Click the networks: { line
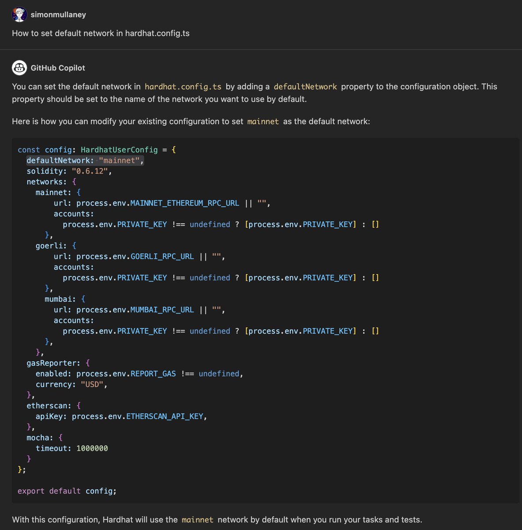Image resolution: width=522 pixels, height=530 pixels. (x=52, y=182)
